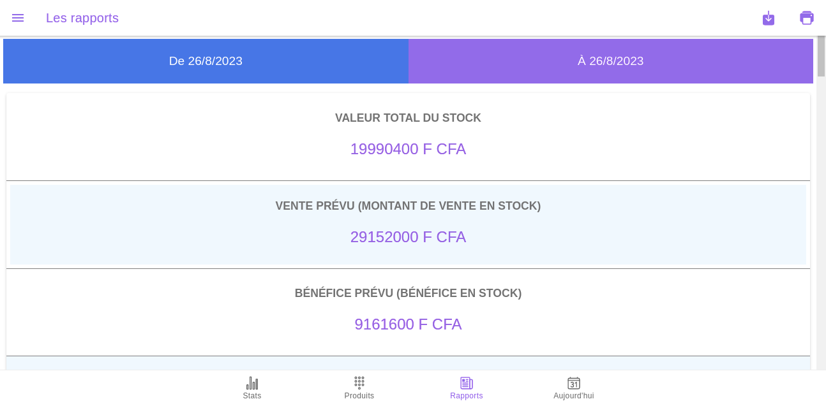This screenshot has width=826, height=406.
Task: Click the Produits grid icon
Action: [359, 382]
